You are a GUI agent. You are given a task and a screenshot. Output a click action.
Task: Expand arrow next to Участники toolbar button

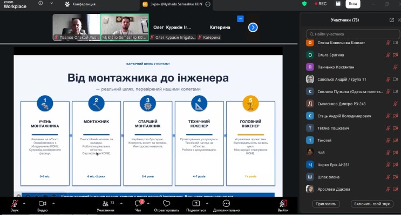point(121,204)
